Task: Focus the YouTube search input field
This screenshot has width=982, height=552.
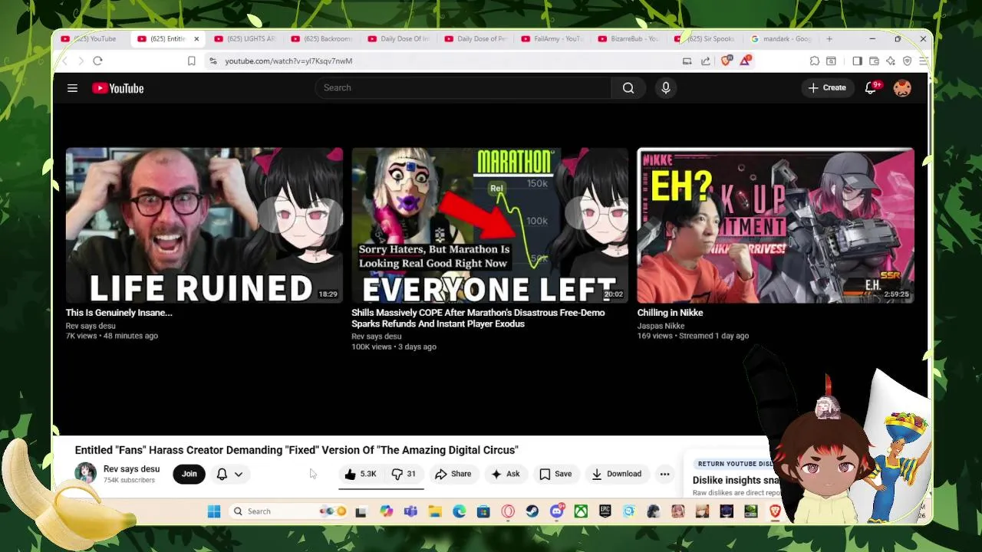Action: coord(463,88)
